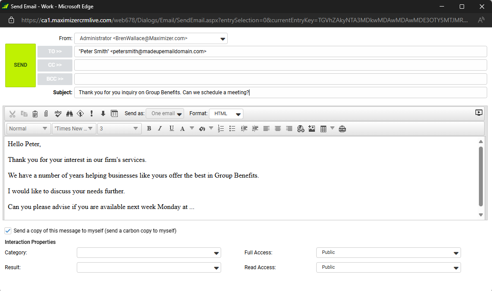This screenshot has width=492, height=291.
Task: Align text left
Action: (266, 129)
